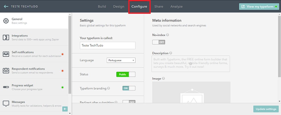Open the Language dropdown

[121, 60]
